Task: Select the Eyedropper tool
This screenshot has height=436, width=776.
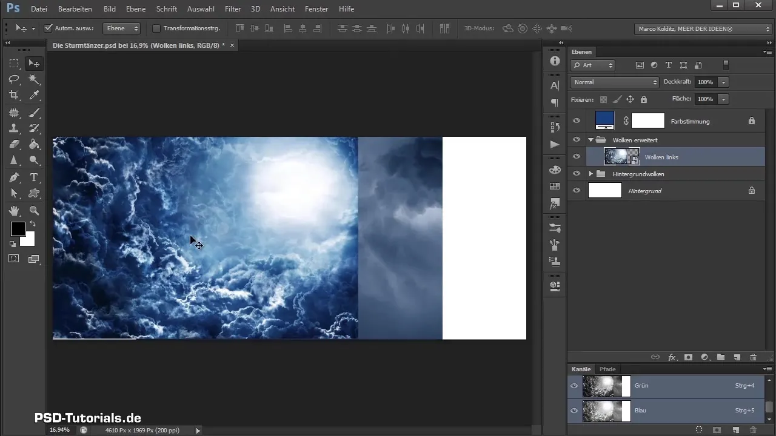Action: coord(34,95)
